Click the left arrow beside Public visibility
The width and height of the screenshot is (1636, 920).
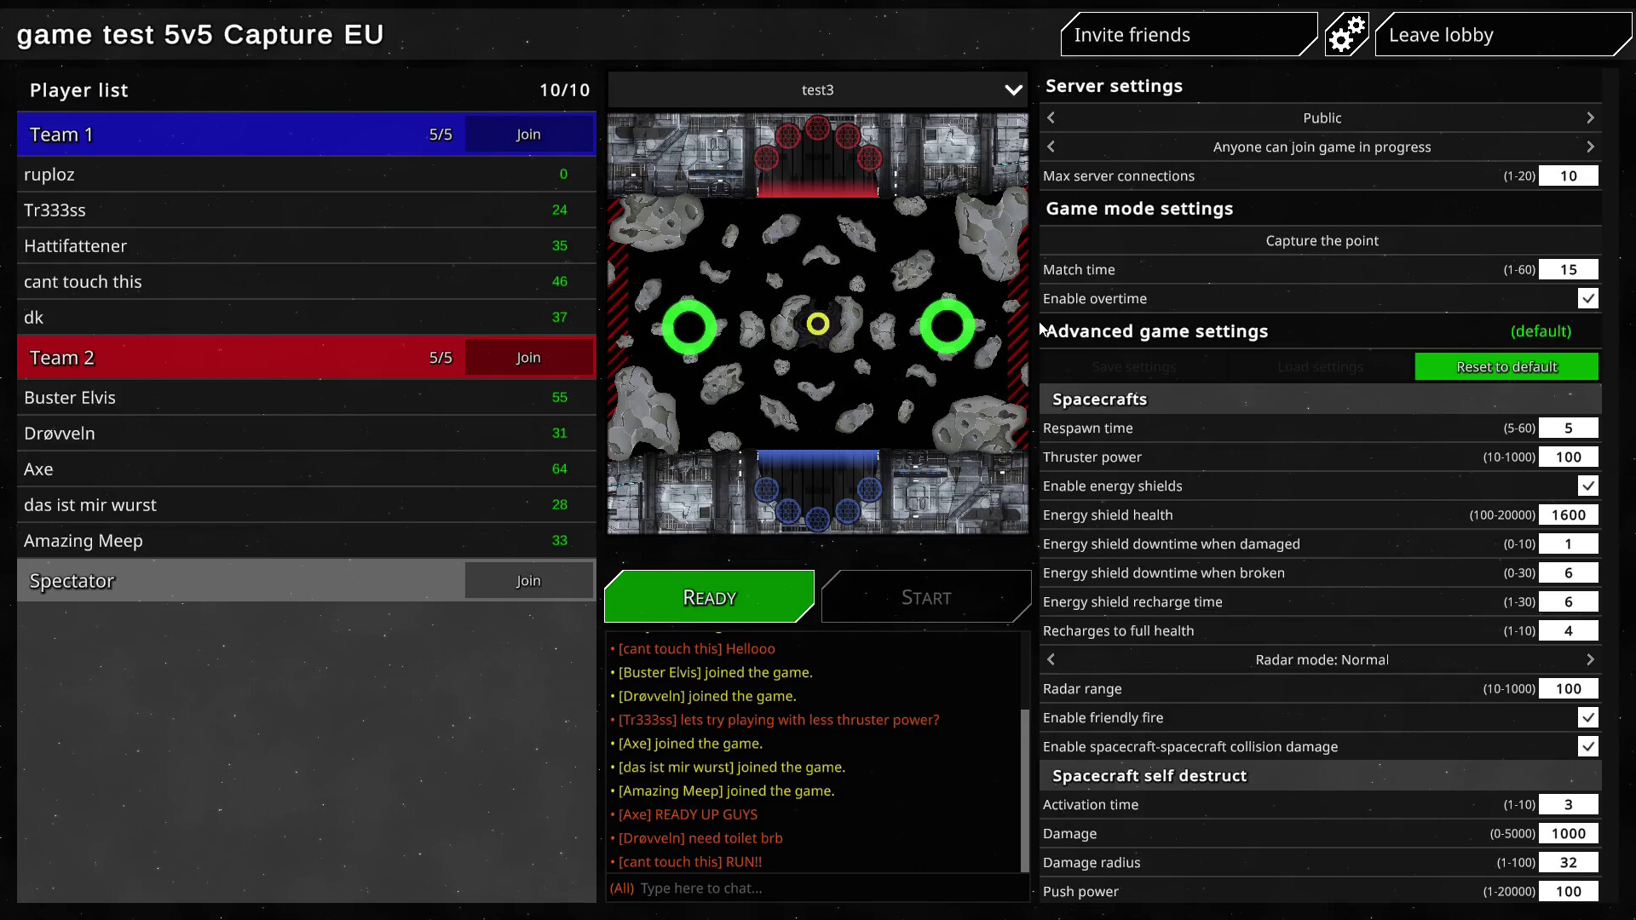pyautogui.click(x=1051, y=118)
